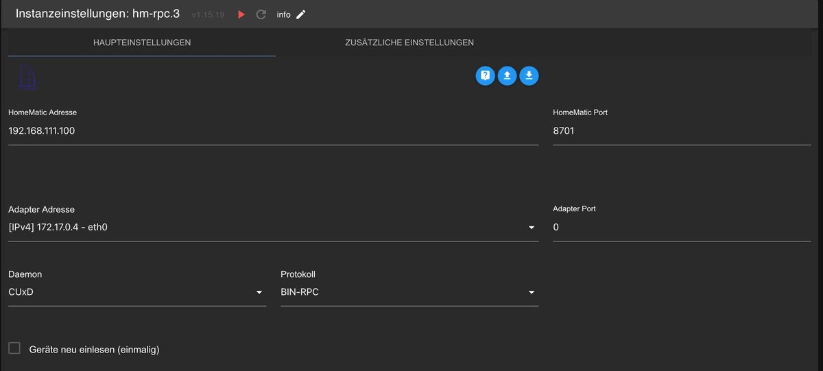This screenshot has width=823, height=371.
Task: Switch to Haupteinstellungen tab
Action: point(142,43)
